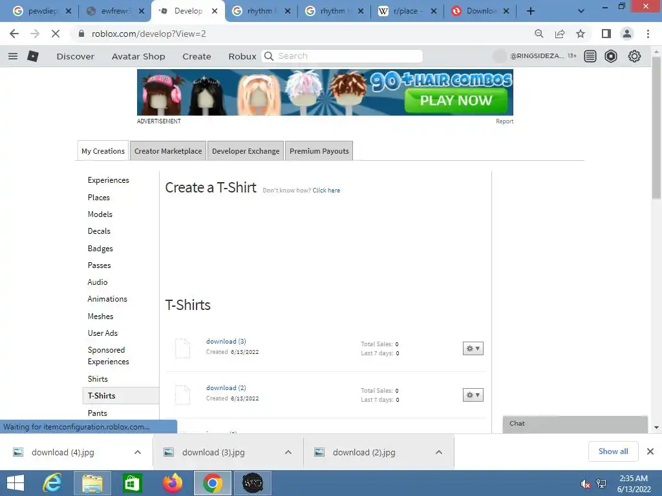662x496 pixels.
Task: Click the lock icon for site info
Action: 81,34
